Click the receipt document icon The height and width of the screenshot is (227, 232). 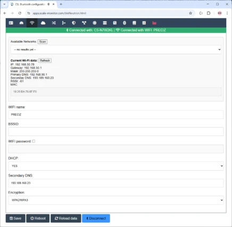(x=134, y=23)
